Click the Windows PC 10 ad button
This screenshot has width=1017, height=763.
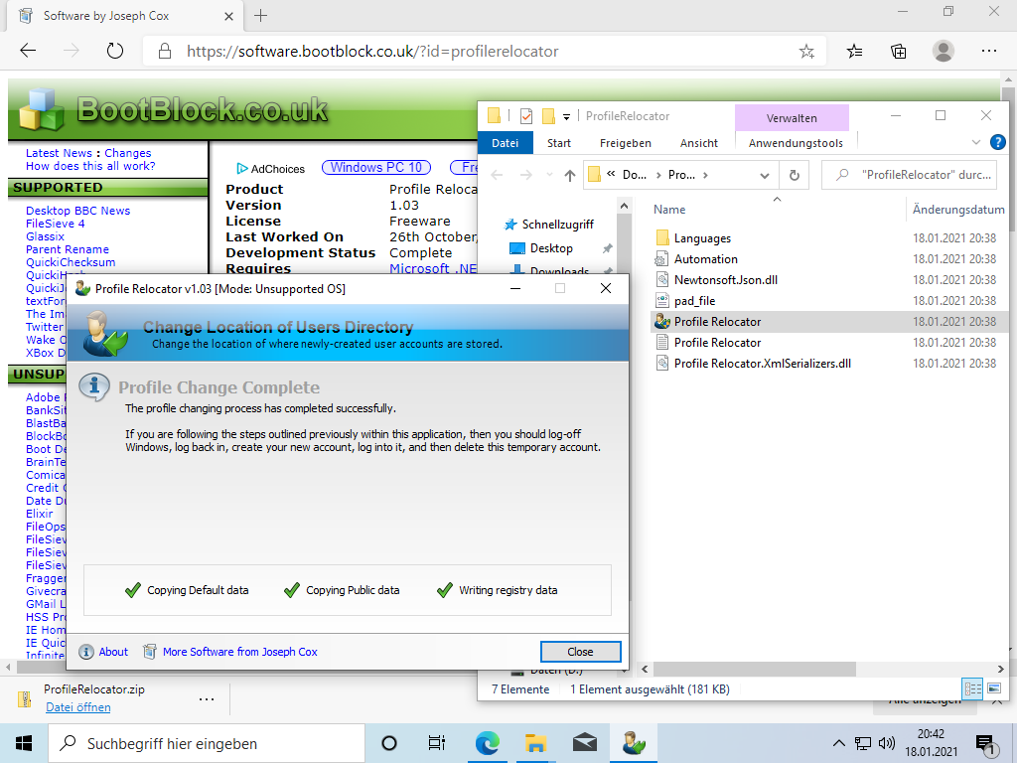pyautogui.click(x=376, y=167)
